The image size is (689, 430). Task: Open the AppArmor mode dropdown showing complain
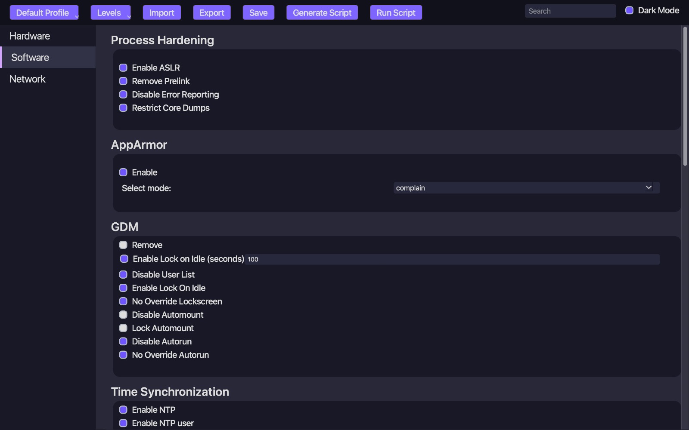tap(526, 187)
